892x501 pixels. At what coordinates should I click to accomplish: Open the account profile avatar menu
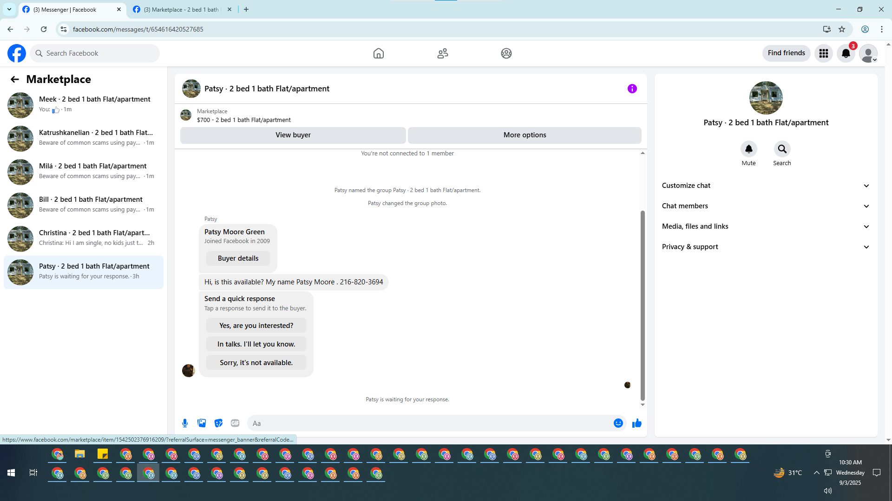pos(868,53)
